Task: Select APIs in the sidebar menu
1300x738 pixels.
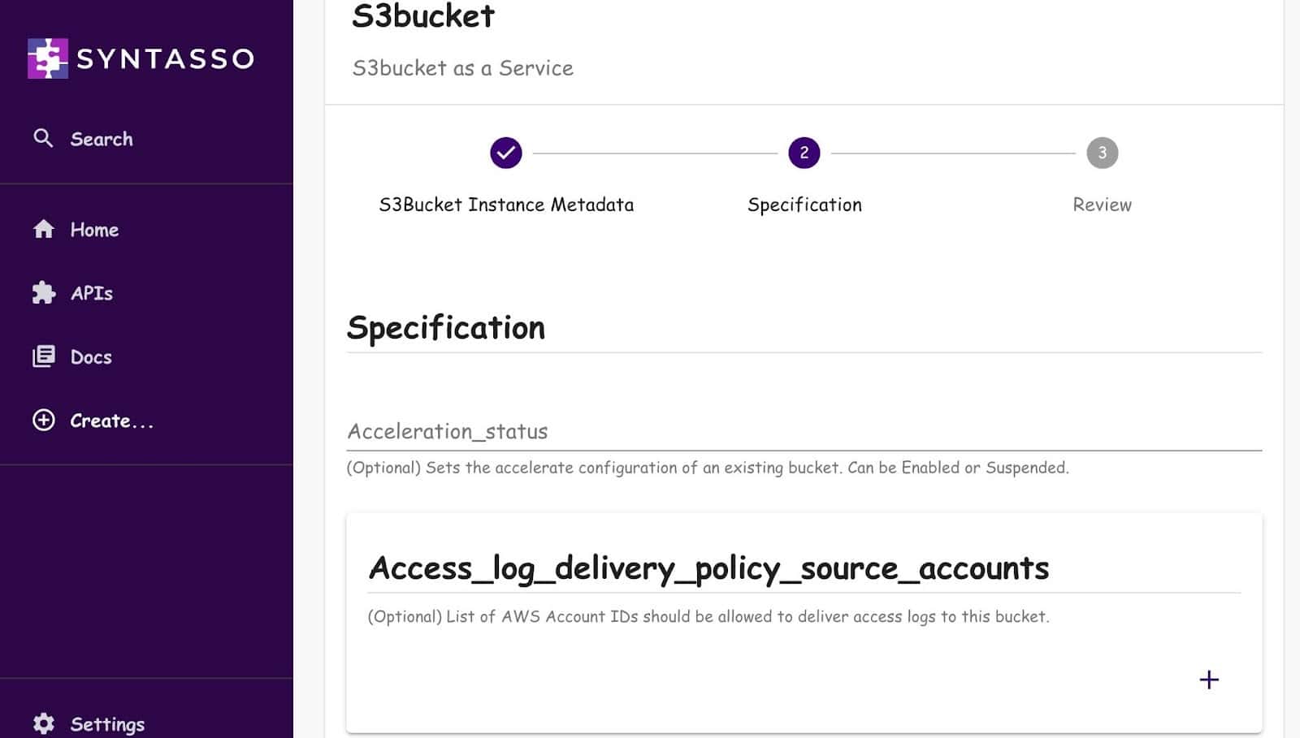Action: point(92,293)
